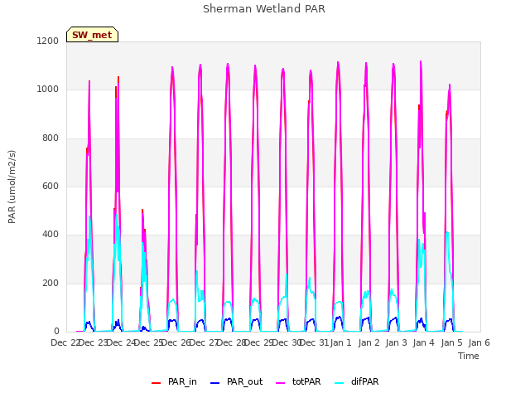Click the SW_met annotation label
The width and height of the screenshot is (530, 398).
[92, 35]
